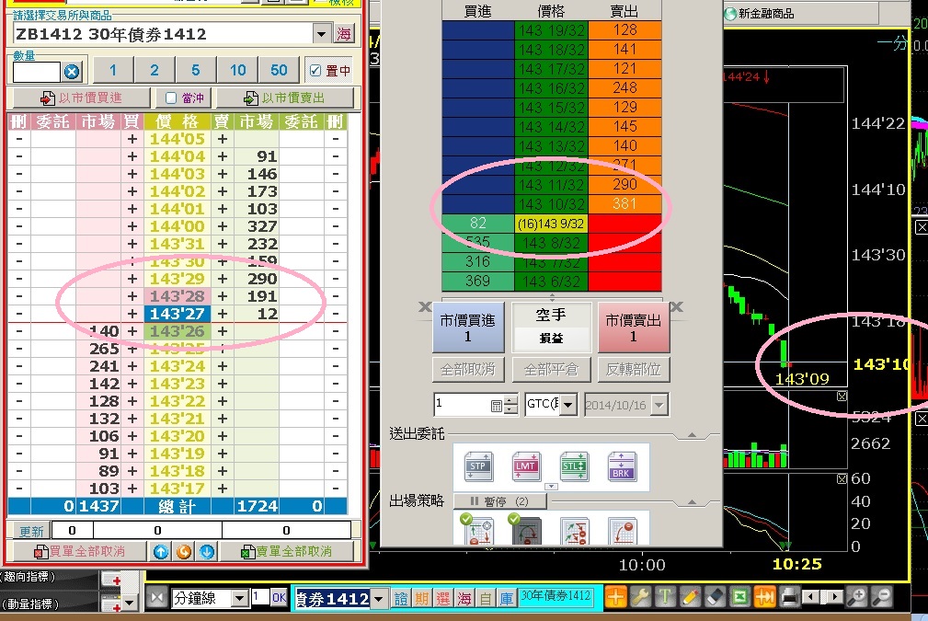The height and width of the screenshot is (621, 928).
Task: Click the fourth exit strategy icon
Action: [622, 531]
